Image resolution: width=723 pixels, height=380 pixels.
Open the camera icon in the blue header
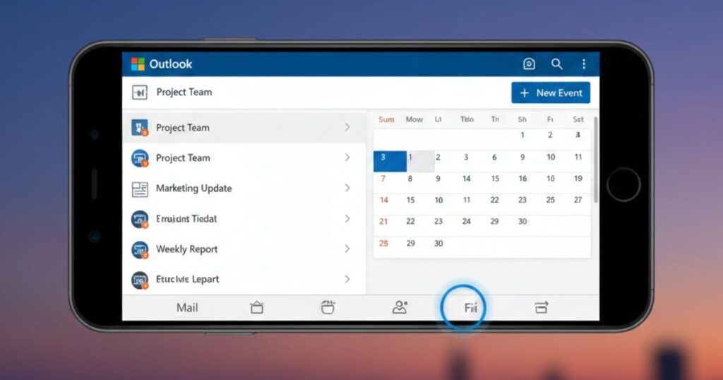pos(529,64)
